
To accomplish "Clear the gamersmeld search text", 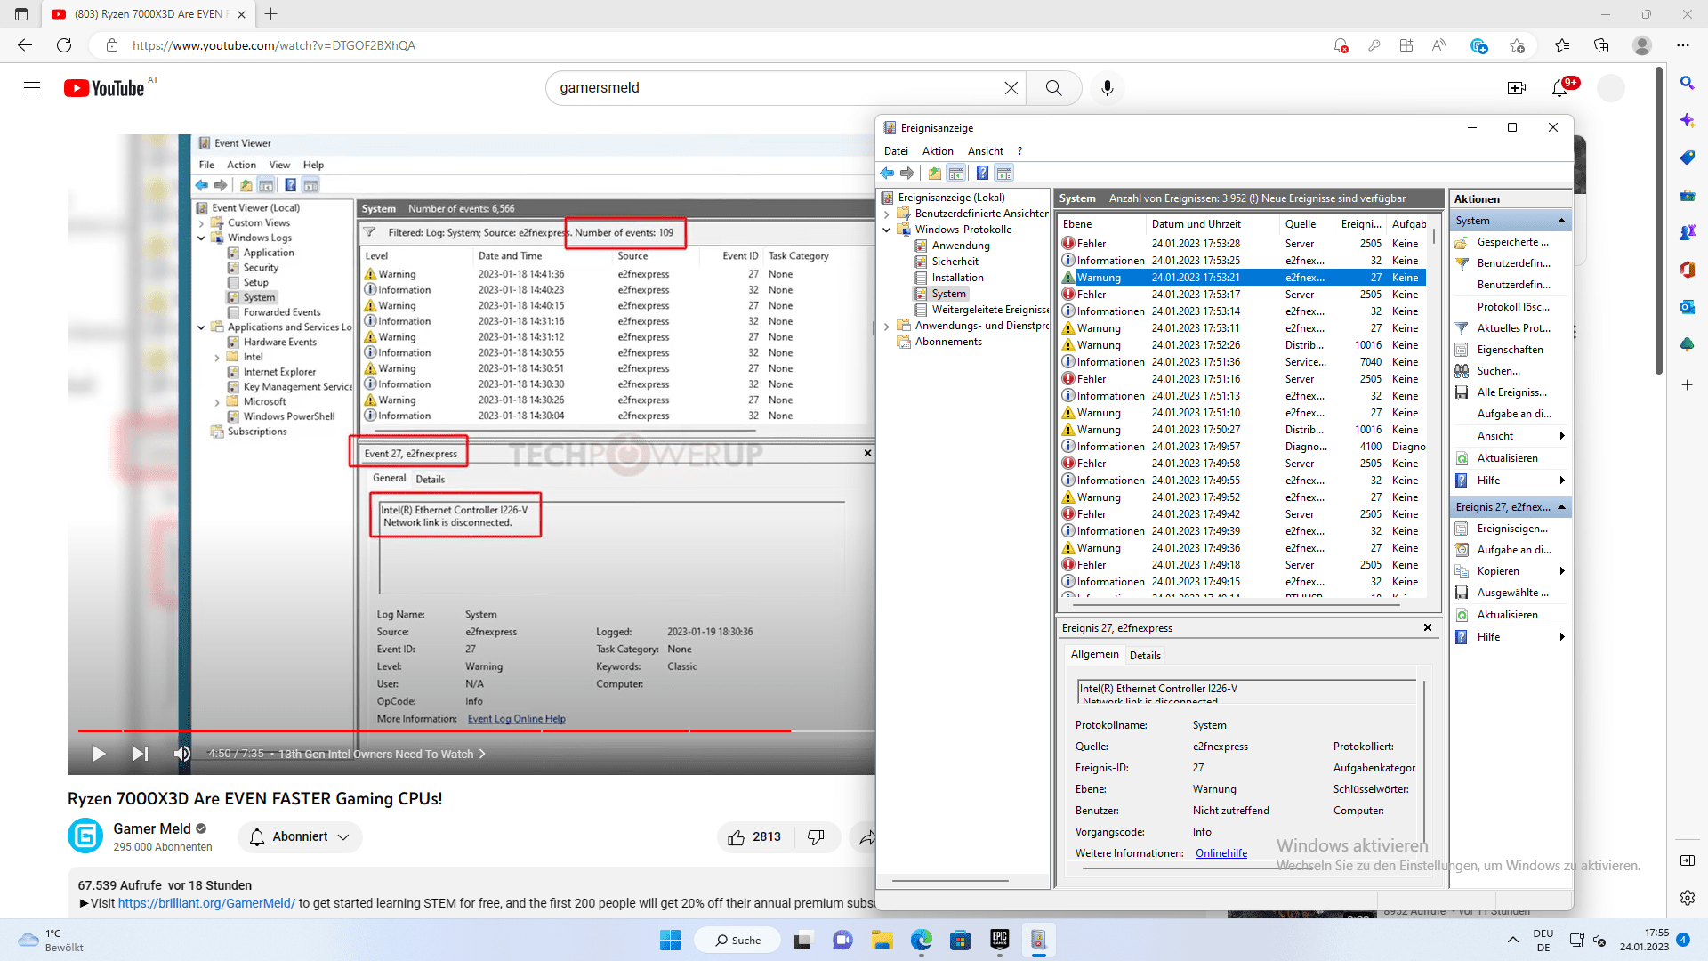I will tap(1011, 88).
